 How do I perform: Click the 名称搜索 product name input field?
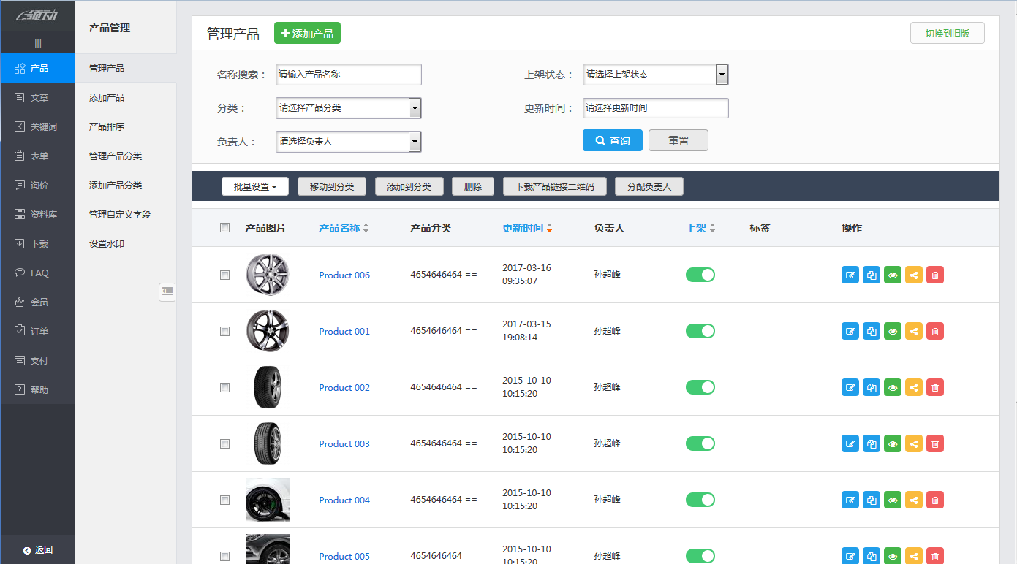pyautogui.click(x=348, y=75)
